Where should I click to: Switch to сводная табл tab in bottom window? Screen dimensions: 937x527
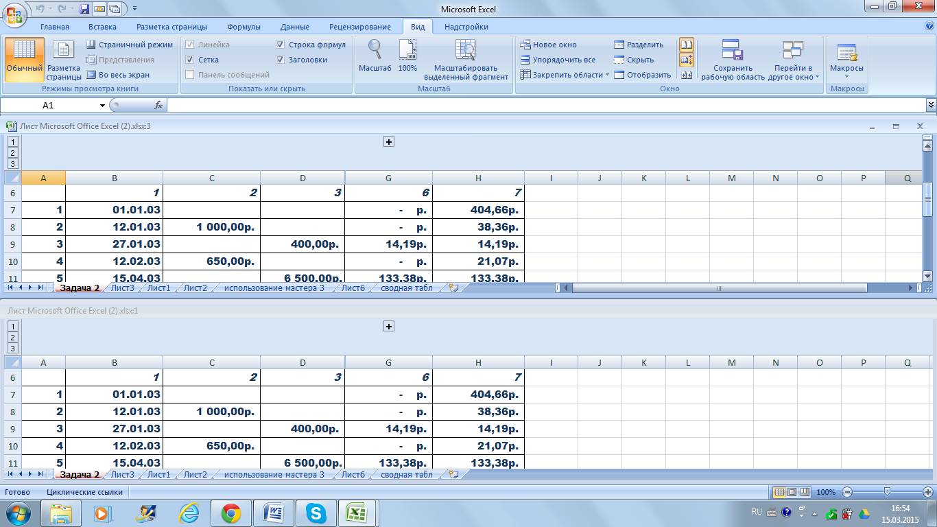click(x=407, y=474)
